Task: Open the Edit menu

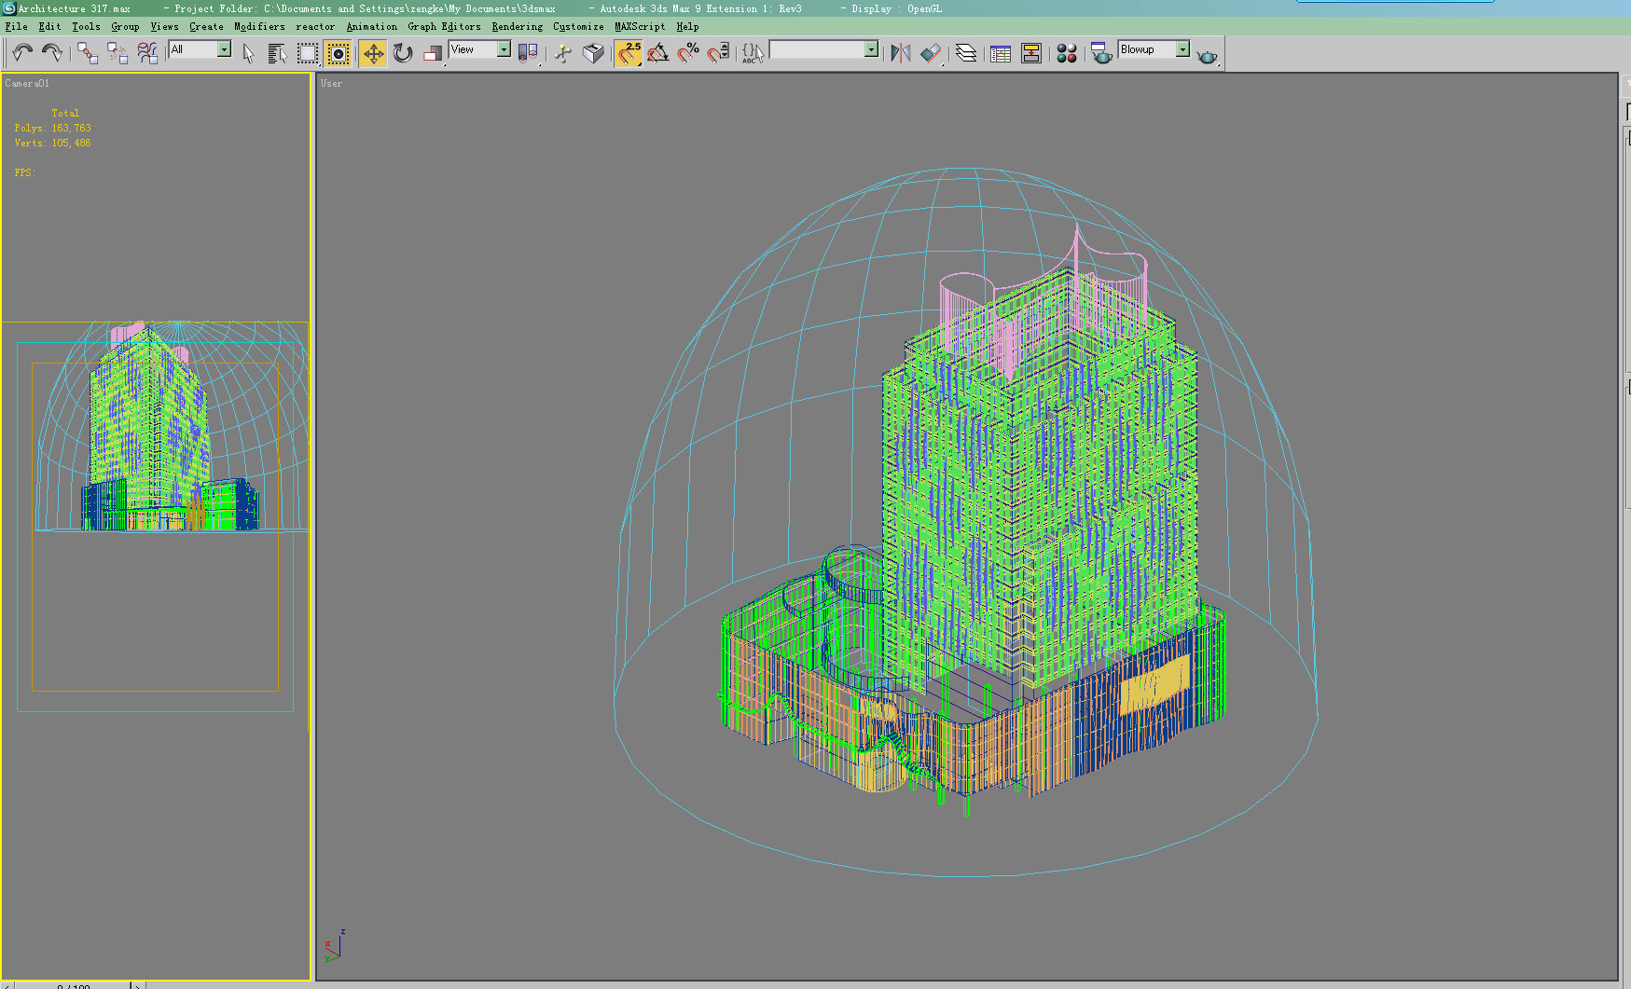Action: pyautogui.click(x=49, y=27)
